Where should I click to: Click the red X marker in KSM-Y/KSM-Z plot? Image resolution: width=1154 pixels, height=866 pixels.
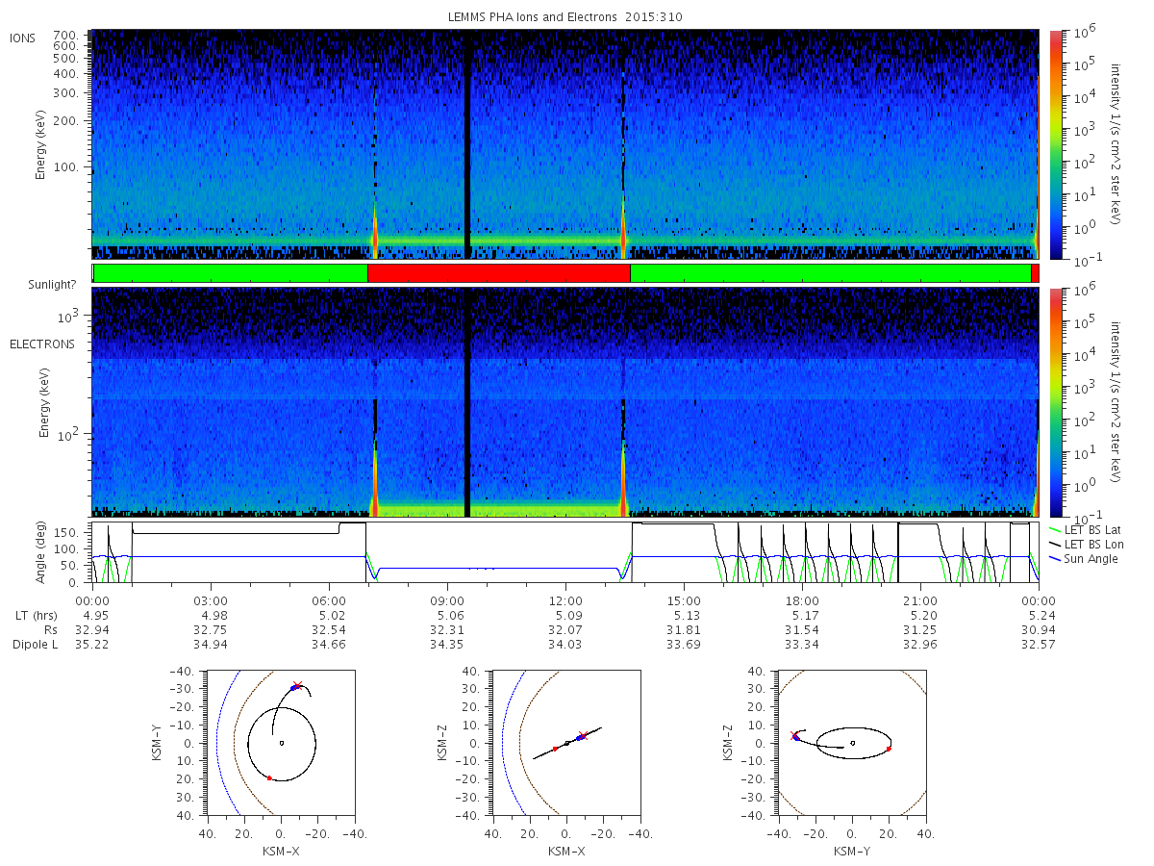point(793,735)
